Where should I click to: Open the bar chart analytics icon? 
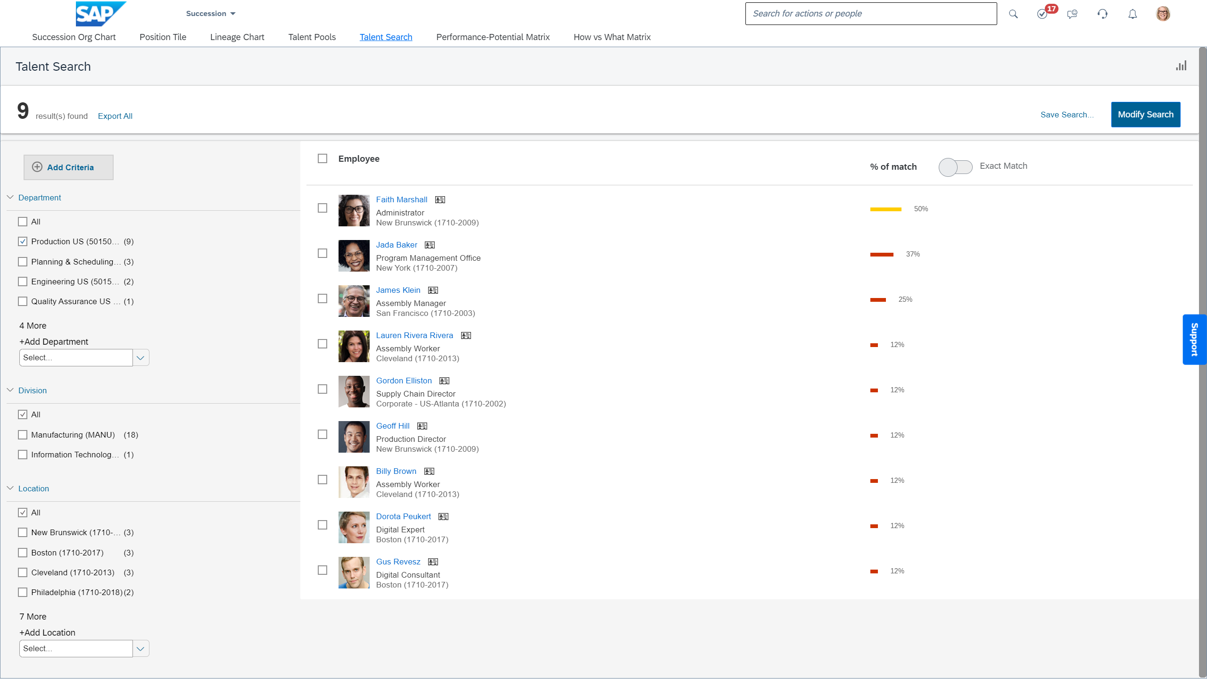(1181, 66)
